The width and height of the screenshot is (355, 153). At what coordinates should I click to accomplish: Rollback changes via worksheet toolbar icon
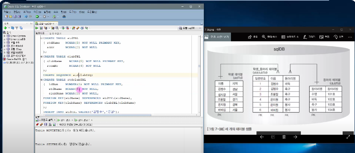click(67, 28)
